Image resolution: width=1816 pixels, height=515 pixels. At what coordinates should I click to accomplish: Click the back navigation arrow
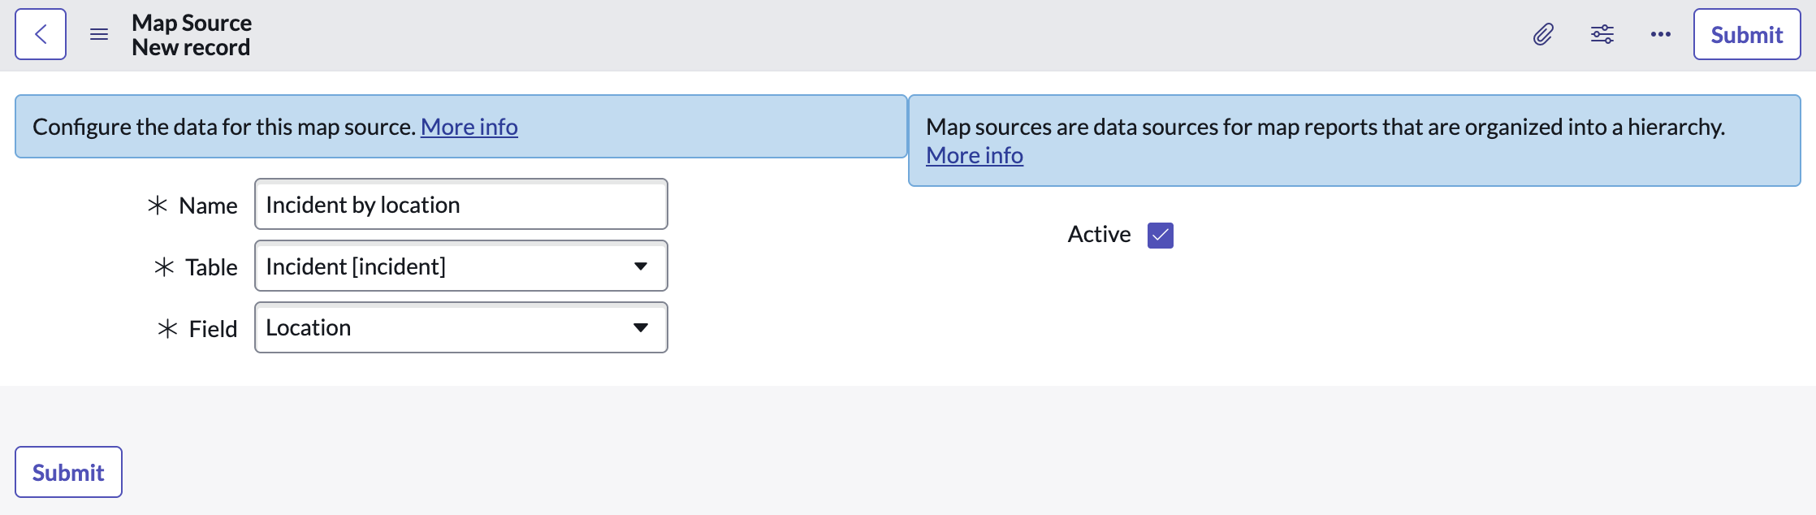[40, 34]
